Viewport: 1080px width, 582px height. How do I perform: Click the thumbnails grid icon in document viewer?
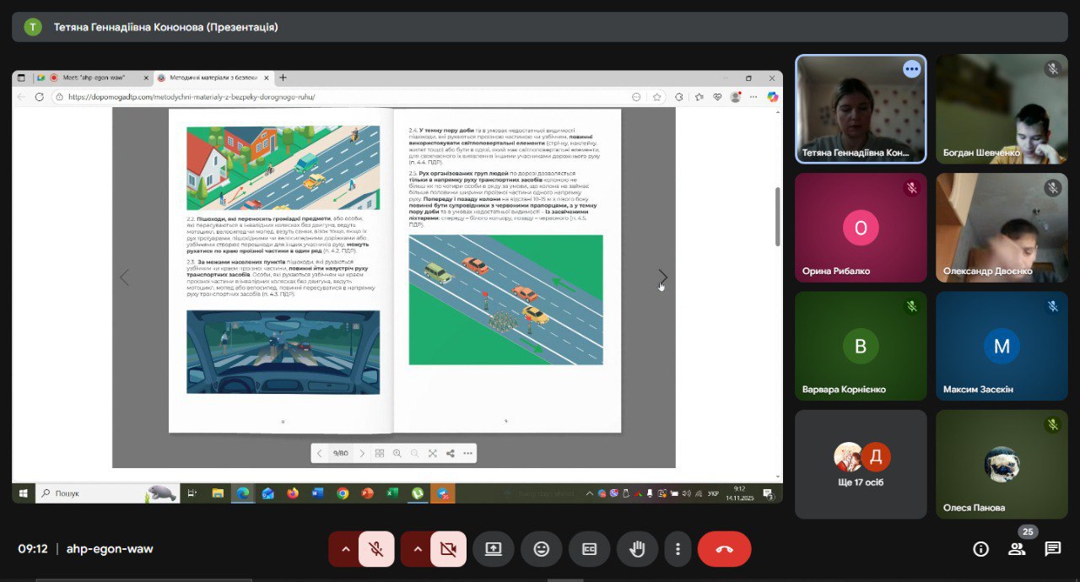380,453
